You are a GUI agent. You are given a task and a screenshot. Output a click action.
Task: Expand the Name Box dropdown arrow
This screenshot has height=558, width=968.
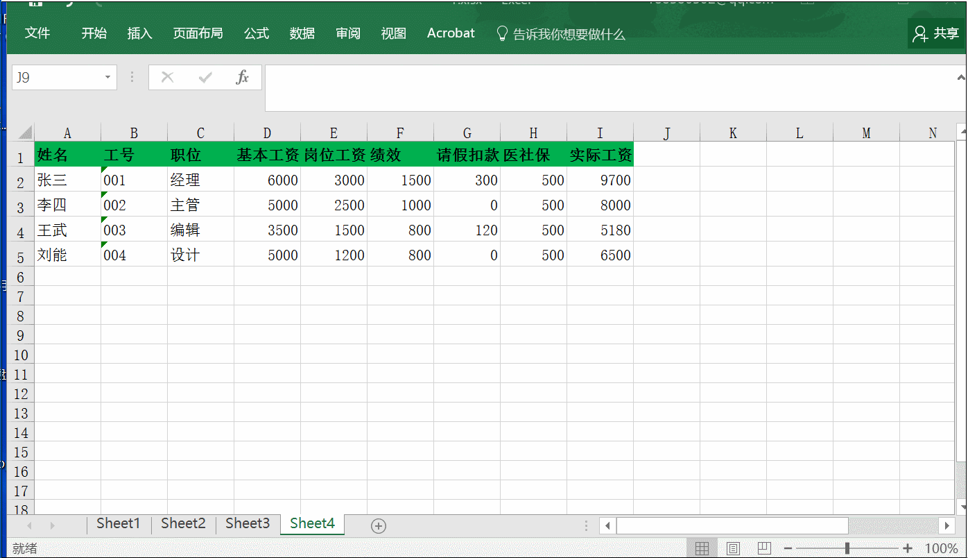(108, 77)
